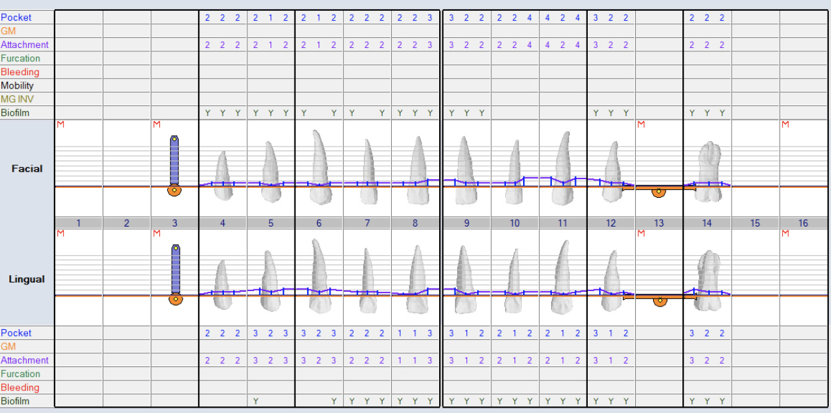Click the MG INV row label
This screenshot has height=413, width=831.
[x=17, y=99]
